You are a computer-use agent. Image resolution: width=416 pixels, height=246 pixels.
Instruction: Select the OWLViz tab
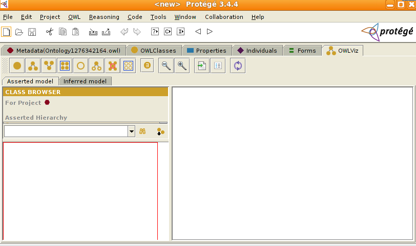[x=343, y=51]
